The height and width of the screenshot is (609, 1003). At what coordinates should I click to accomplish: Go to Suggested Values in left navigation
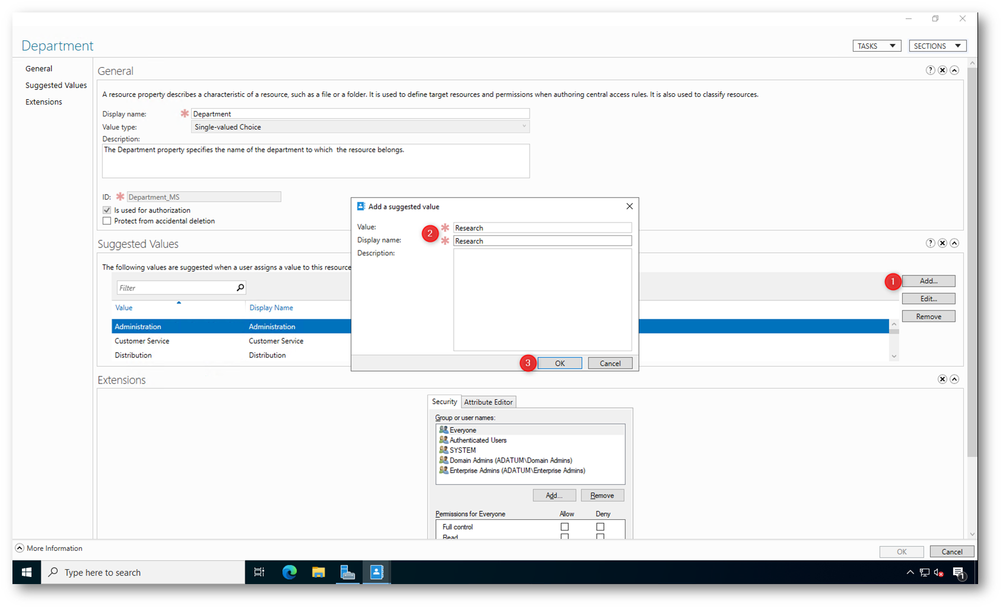point(56,85)
